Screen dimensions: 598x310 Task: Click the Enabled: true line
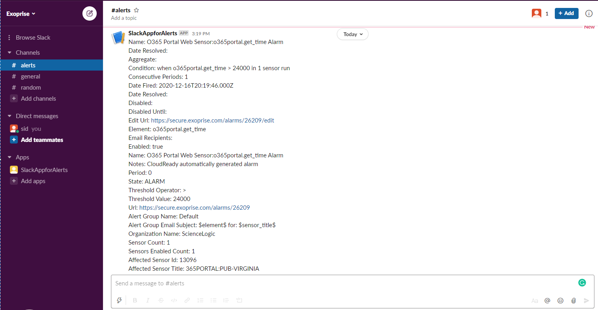(146, 147)
